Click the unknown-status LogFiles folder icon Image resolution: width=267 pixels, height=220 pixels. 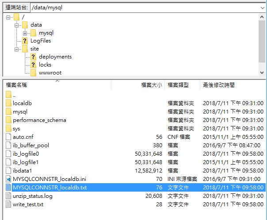pos(25,41)
